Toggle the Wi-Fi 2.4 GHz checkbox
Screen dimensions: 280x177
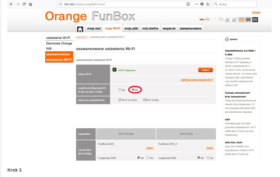120,100
